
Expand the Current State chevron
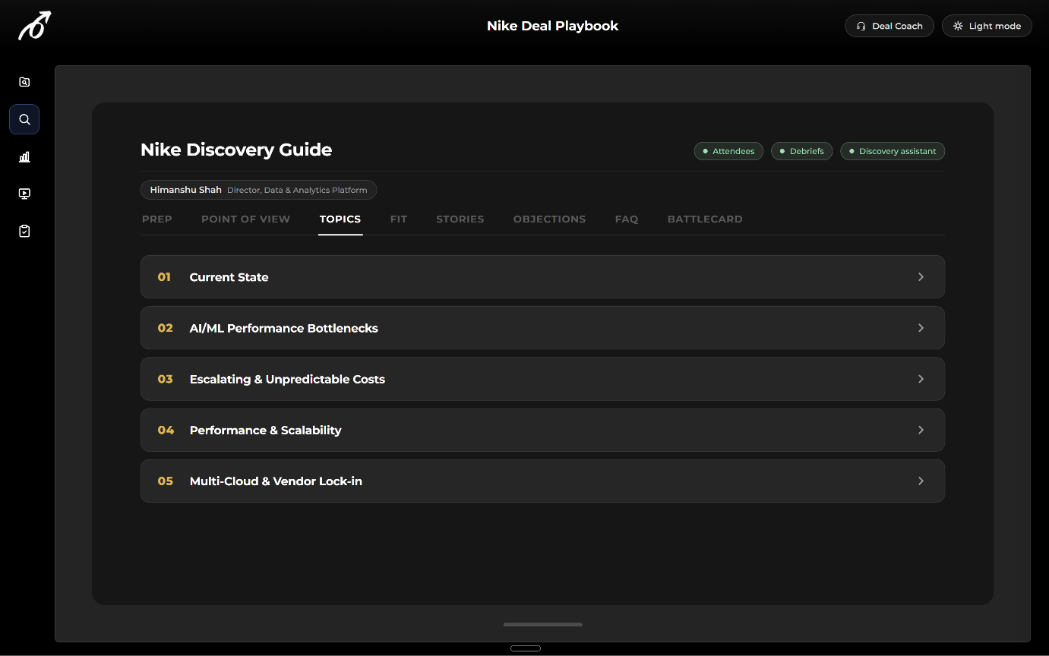tap(921, 277)
